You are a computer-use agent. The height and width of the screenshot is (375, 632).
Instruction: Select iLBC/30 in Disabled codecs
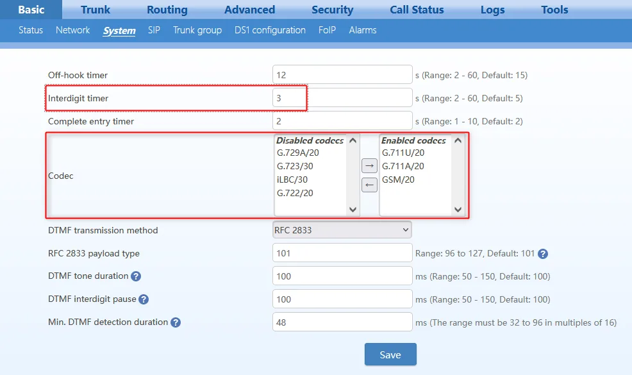292,179
